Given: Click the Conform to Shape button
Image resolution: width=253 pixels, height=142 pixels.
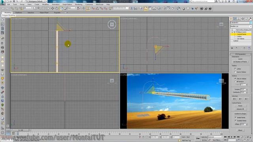Looking at the screenshot, I should tap(240, 114).
